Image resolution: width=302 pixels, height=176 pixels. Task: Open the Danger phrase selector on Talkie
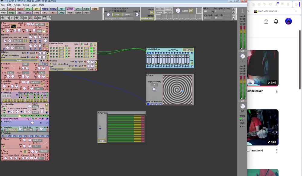tap(19, 60)
